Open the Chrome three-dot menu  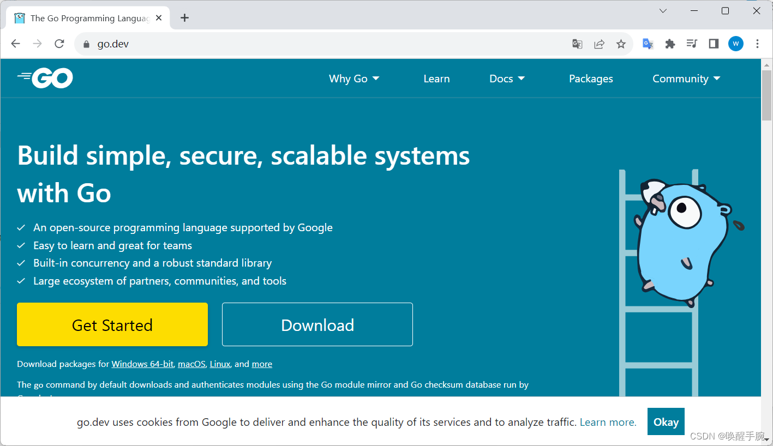coord(757,44)
